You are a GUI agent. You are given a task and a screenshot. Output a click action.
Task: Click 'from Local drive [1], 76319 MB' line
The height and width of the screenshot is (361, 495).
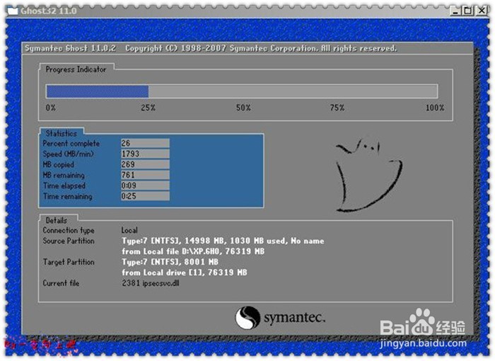click(x=185, y=273)
